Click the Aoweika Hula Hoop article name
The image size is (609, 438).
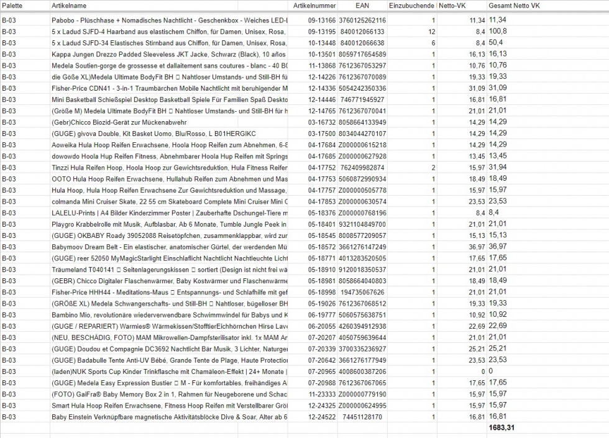point(169,145)
